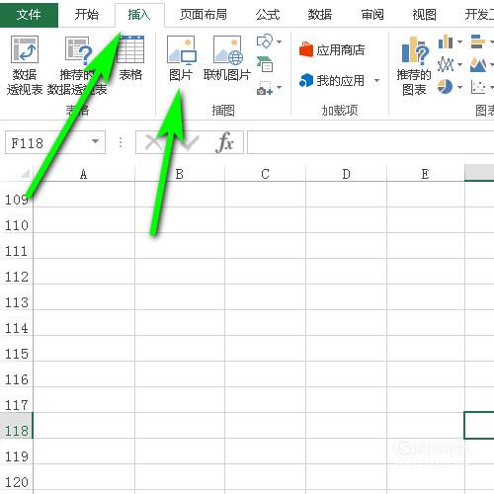Screen dimensions: 494x494
Task: Select column A header
Action: coord(84,173)
